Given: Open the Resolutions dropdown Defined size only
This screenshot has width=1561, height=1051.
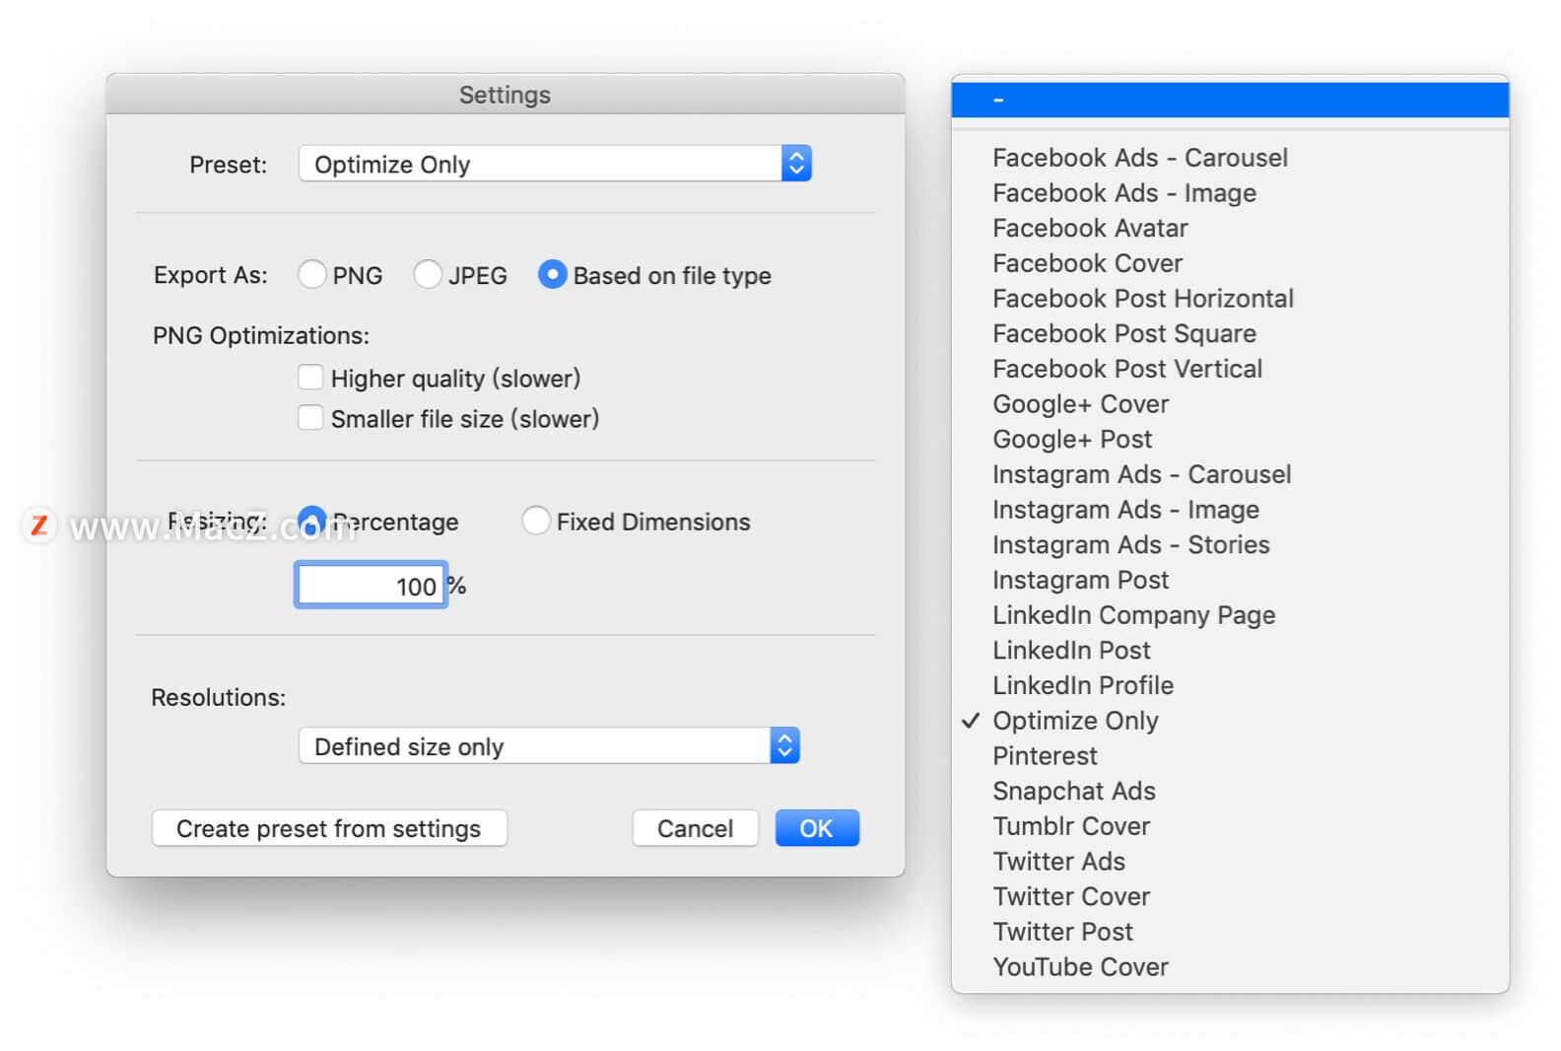Looking at the screenshot, I should pyautogui.click(x=549, y=746).
